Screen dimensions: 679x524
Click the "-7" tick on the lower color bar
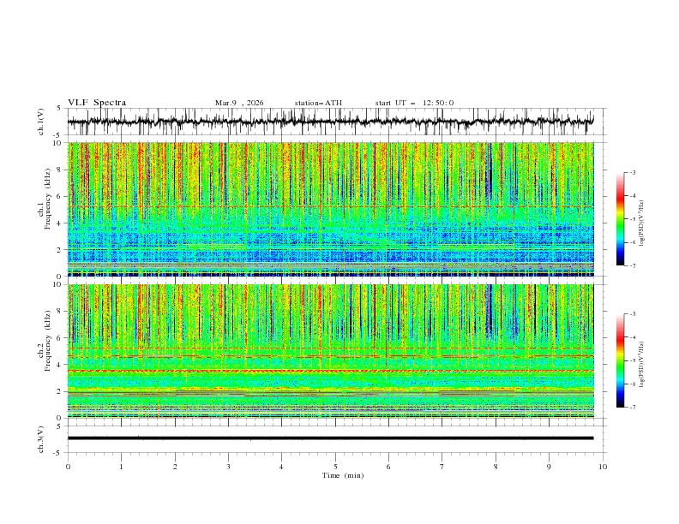click(x=633, y=408)
